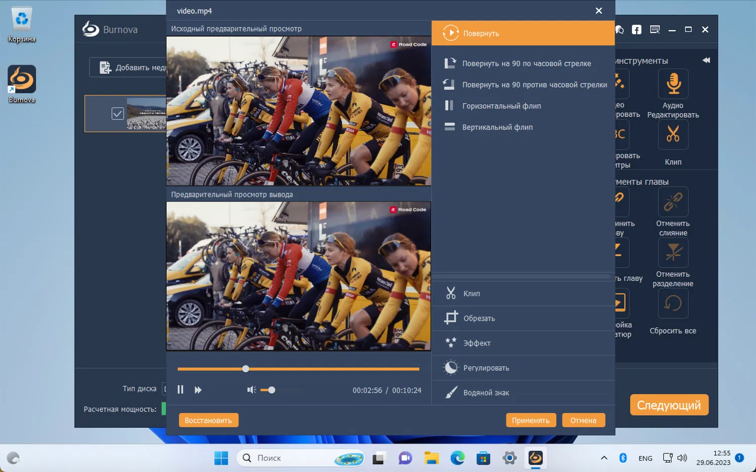Open the Клип section in the editor dialog
This screenshot has width=756, height=472.
[523, 293]
